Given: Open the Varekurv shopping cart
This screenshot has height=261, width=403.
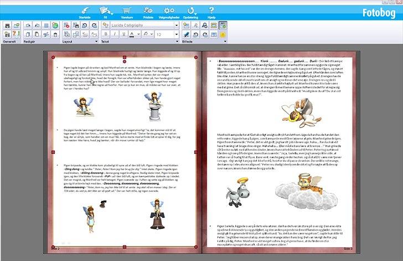Looking at the screenshot, I should point(127,13).
